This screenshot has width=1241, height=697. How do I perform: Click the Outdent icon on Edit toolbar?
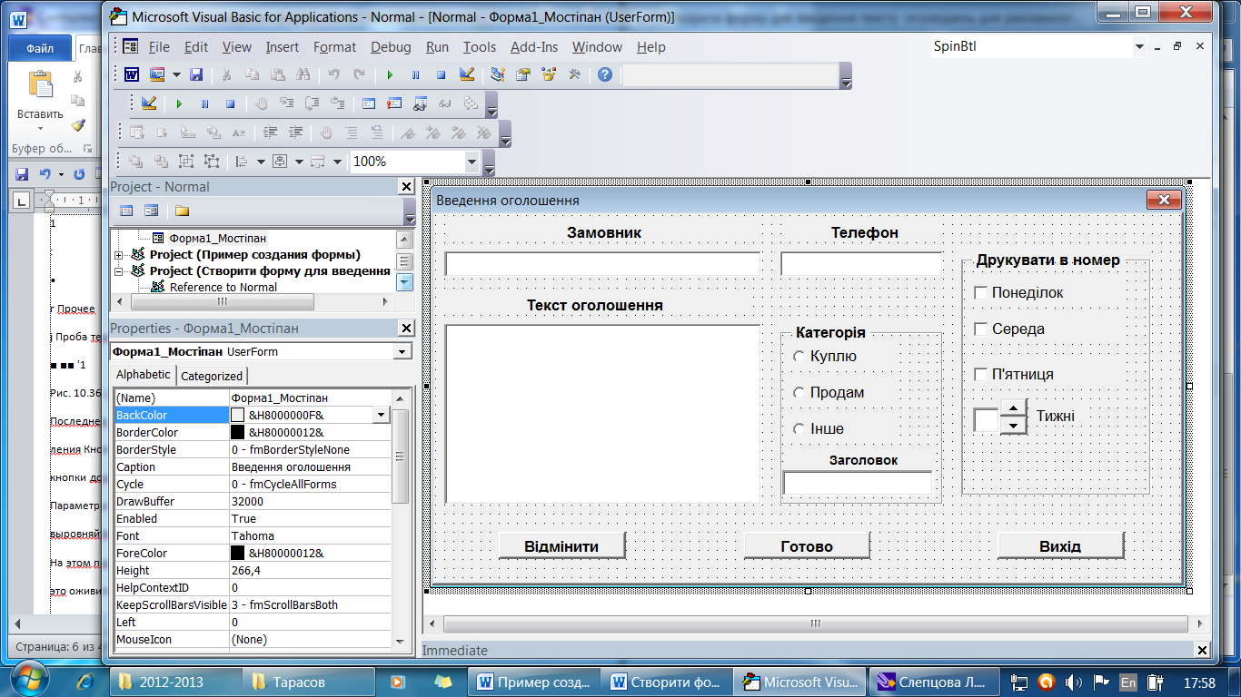pos(295,133)
